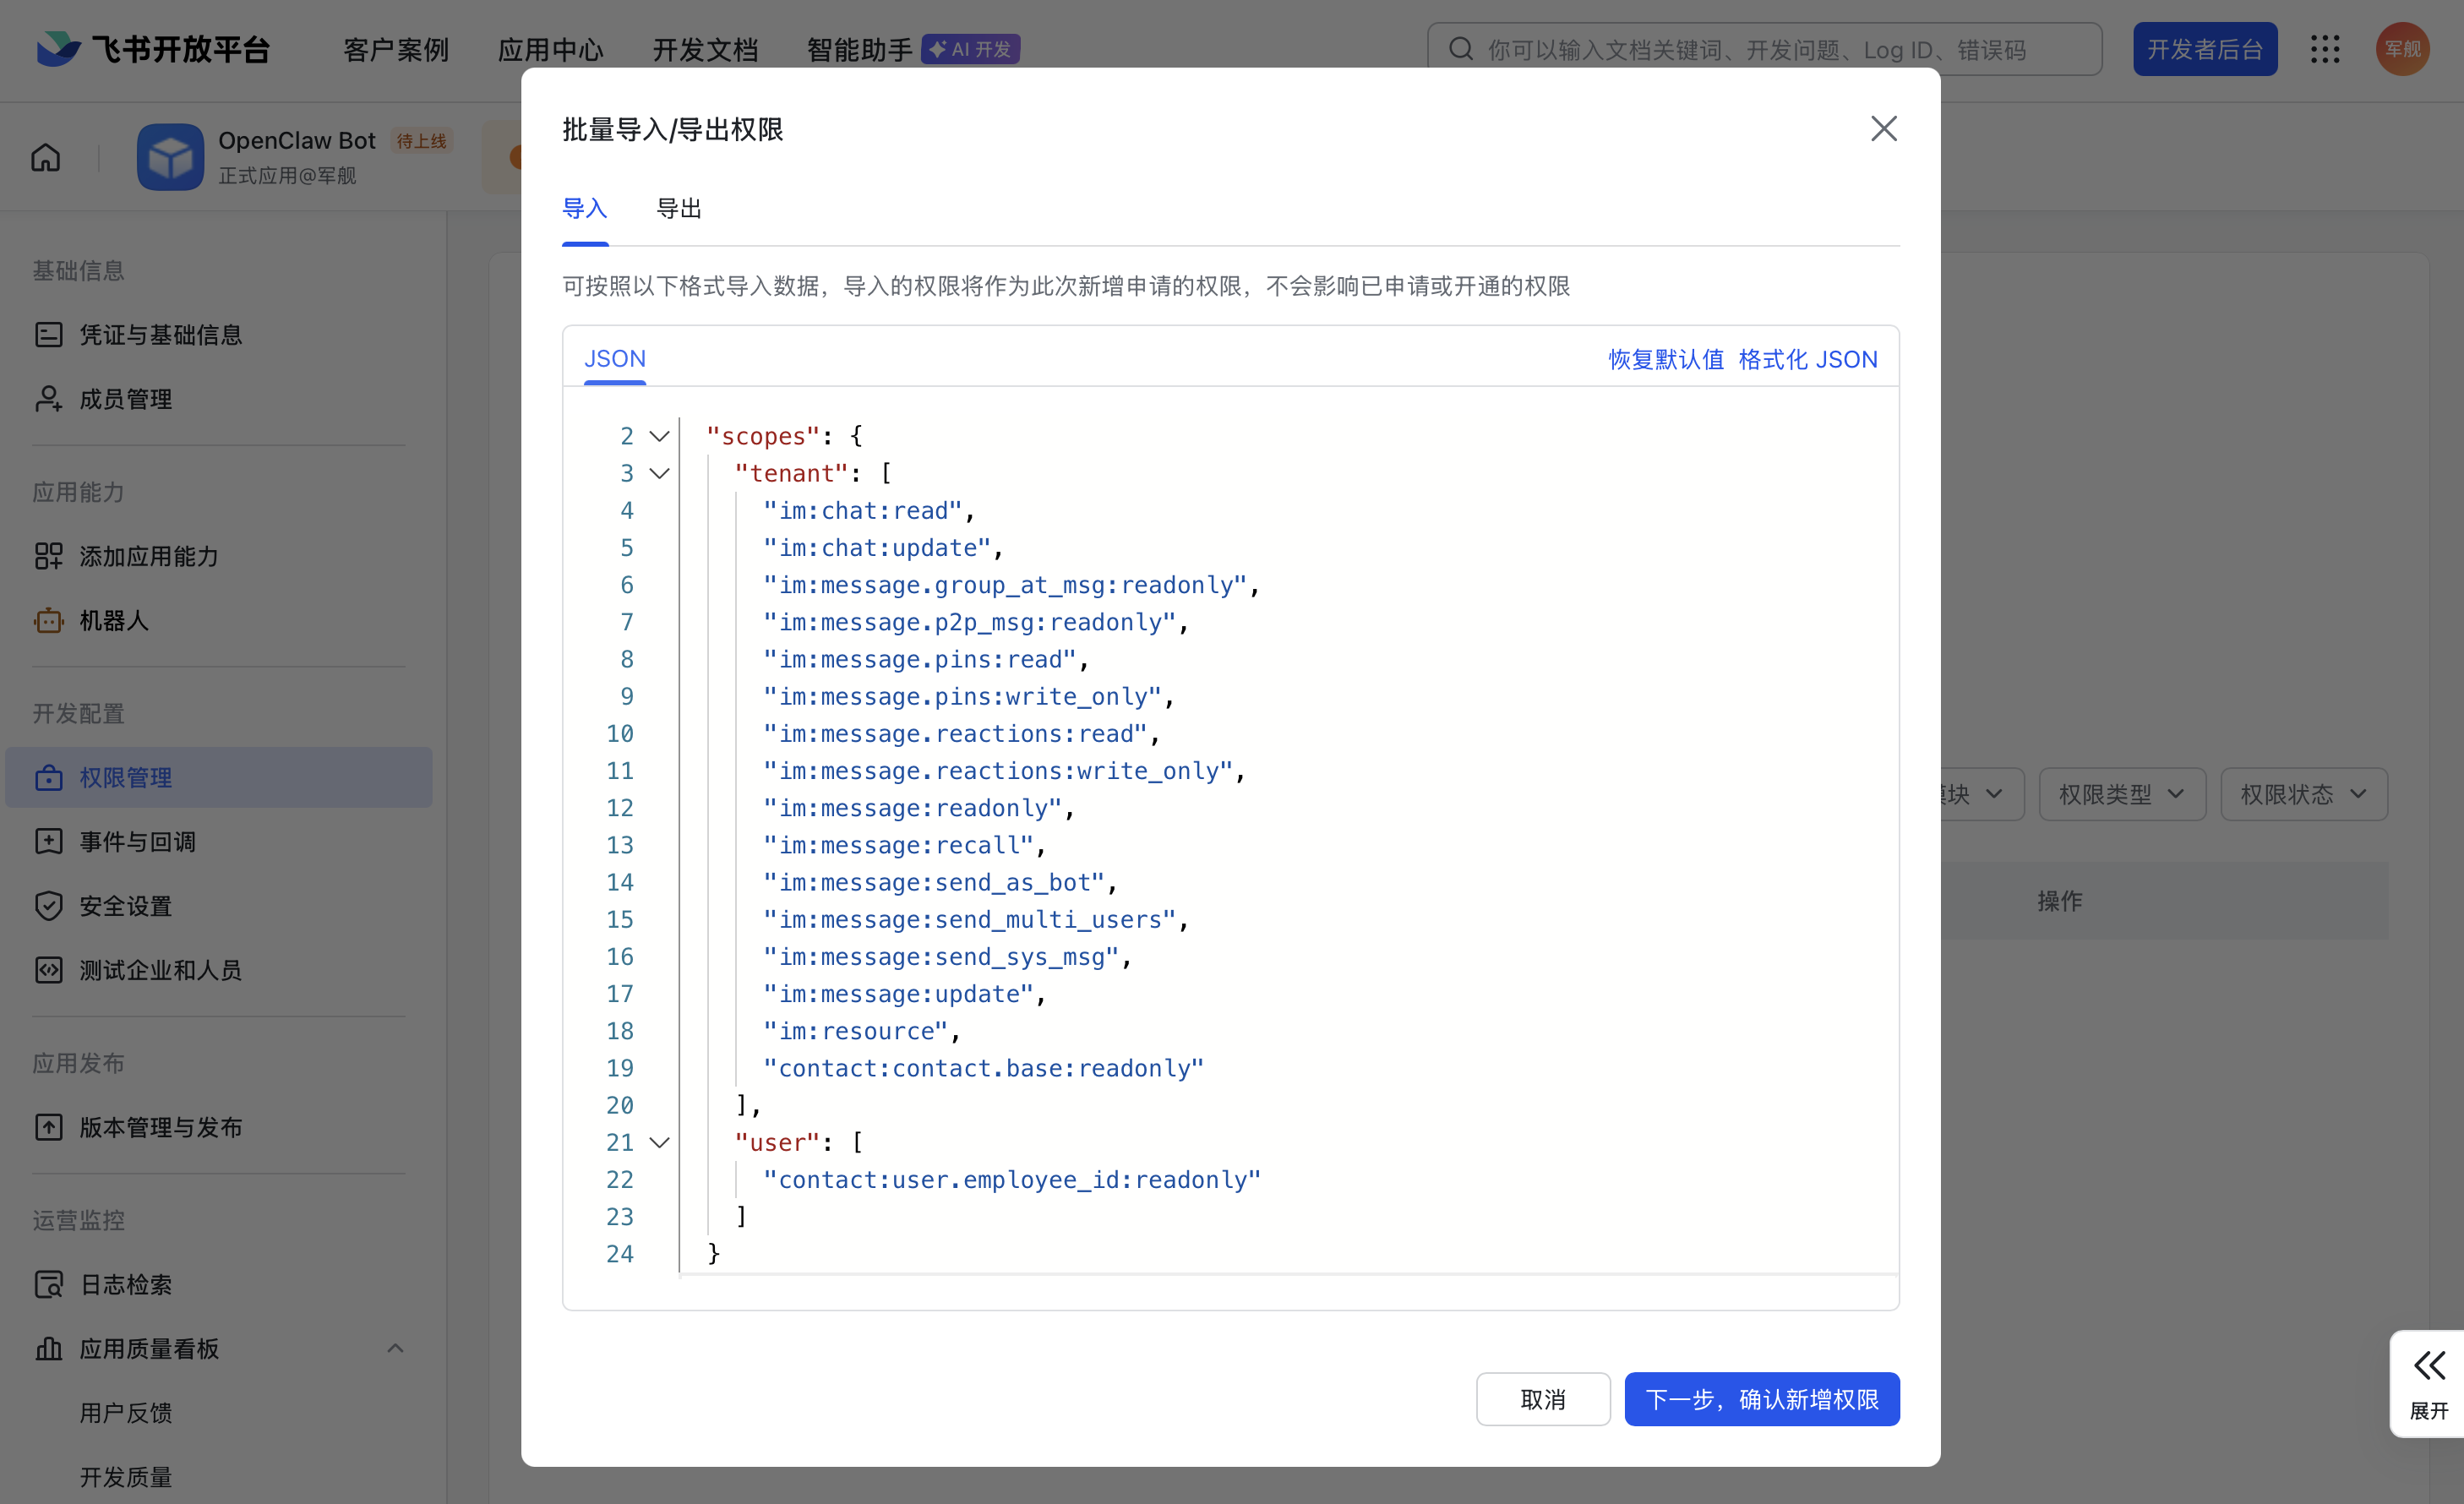Open the apps grid icon
2464x1504 pixels.
tap(2325, 49)
